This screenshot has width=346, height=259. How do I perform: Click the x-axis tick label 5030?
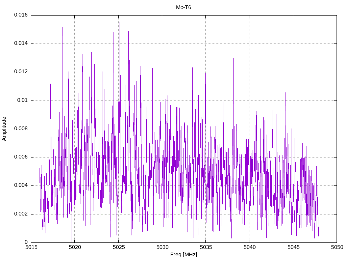tap(162, 247)
